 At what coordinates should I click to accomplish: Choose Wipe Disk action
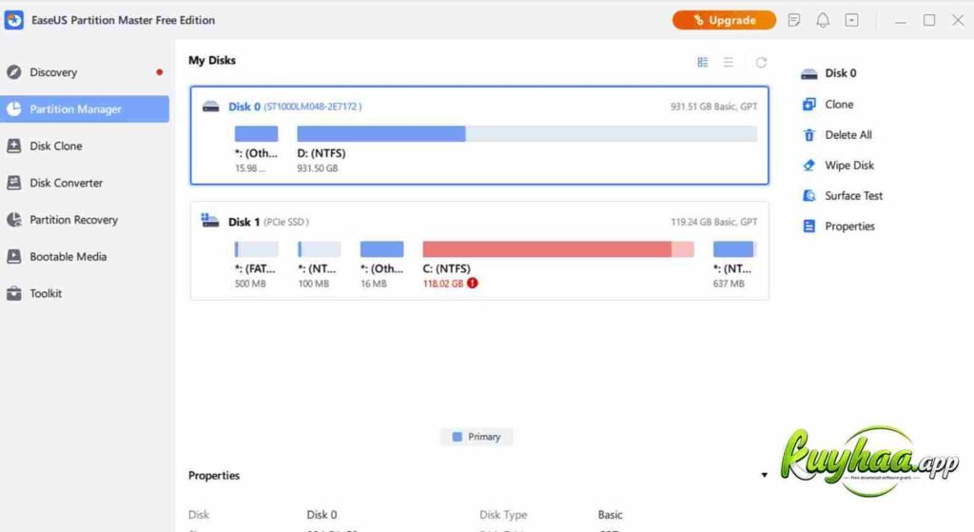849,166
